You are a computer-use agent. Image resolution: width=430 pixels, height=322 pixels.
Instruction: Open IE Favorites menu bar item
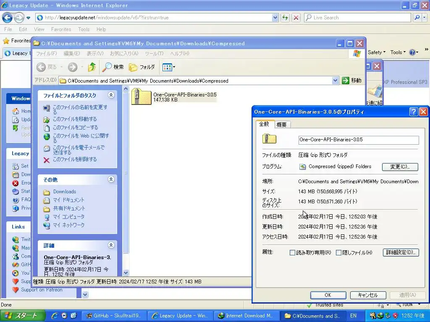tap(61, 29)
